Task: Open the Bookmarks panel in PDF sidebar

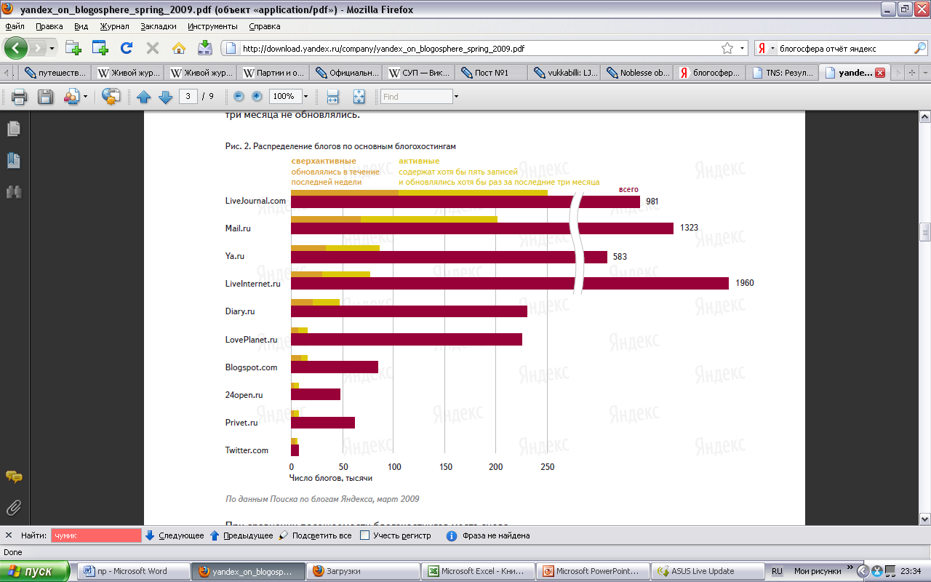Action: tap(14, 160)
